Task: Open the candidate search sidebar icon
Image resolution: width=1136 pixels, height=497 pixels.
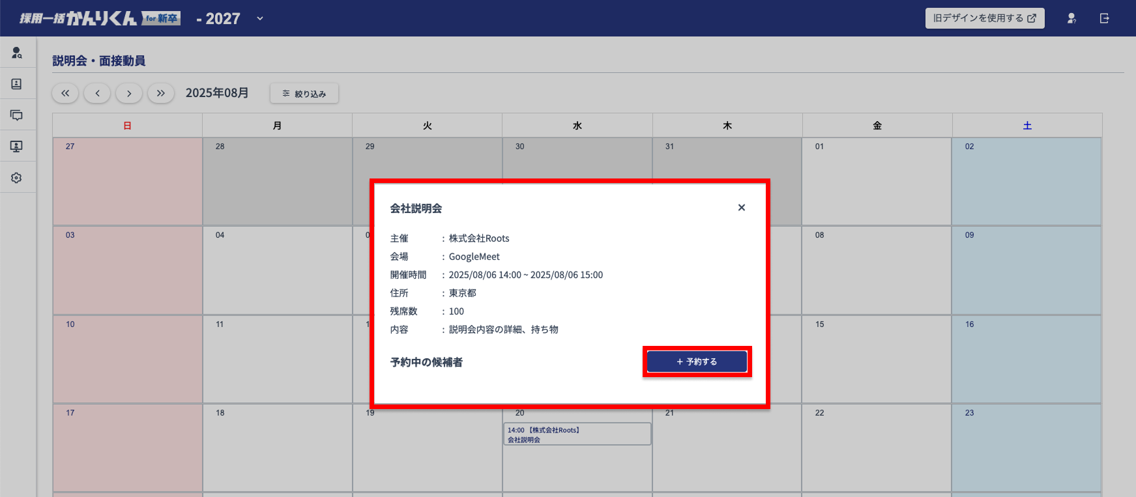Action: [17, 53]
